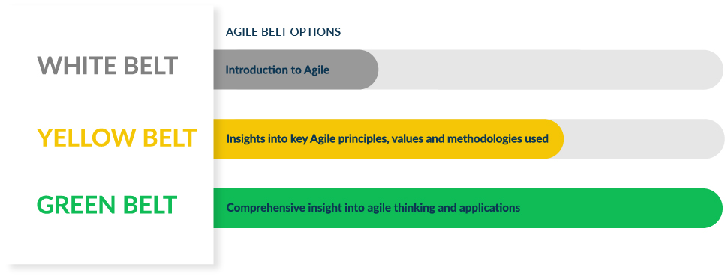Click the Comprehensive insight into agile thinking text
Image resolution: width=725 pixels, height=279 pixels.
[x=373, y=208]
